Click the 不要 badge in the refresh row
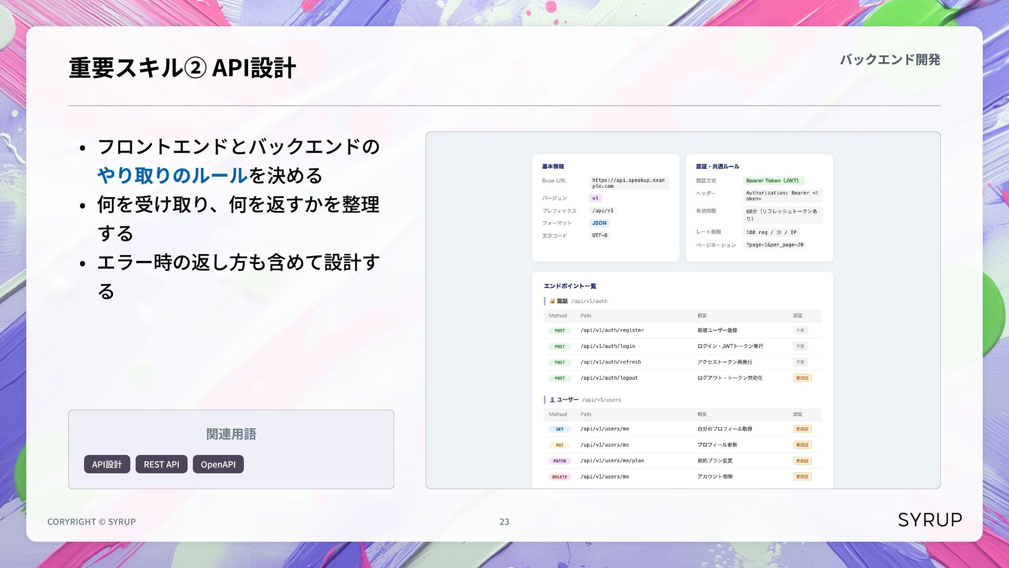The image size is (1009, 568). [800, 362]
